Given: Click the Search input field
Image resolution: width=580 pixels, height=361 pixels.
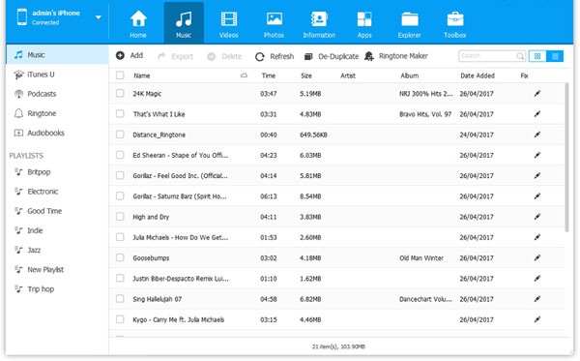Looking at the screenshot, I should pos(487,56).
